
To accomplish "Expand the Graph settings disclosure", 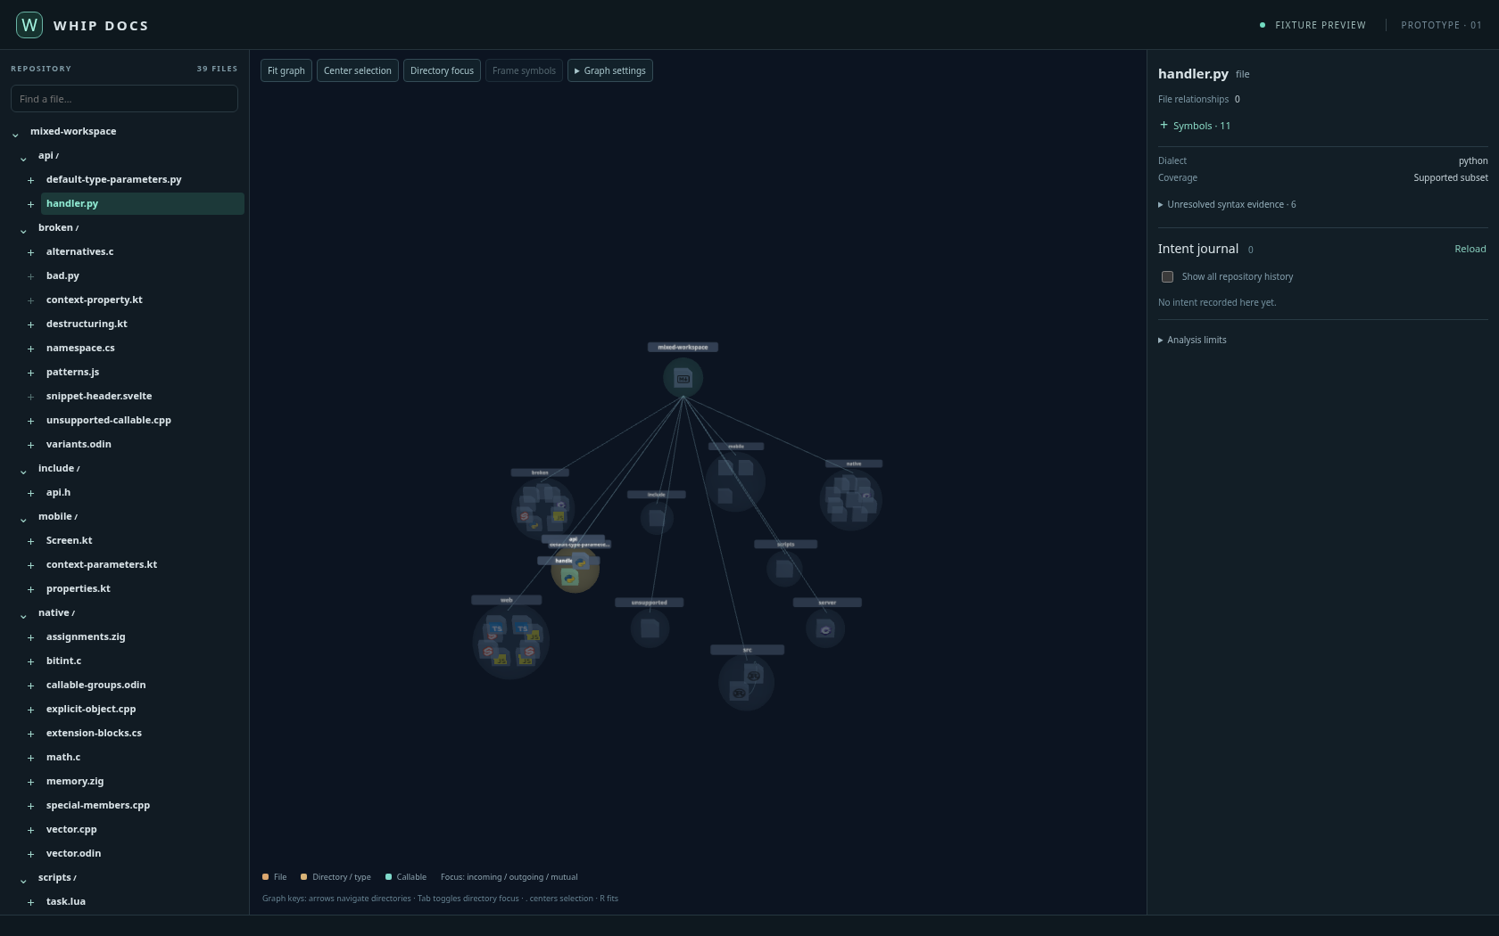I will click(610, 70).
